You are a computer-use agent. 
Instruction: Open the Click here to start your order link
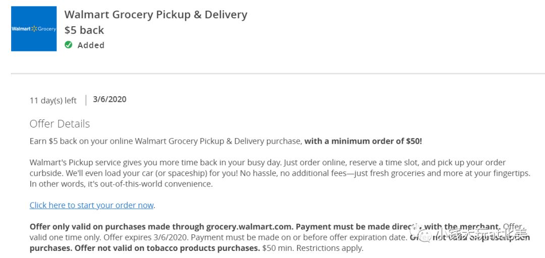point(91,205)
